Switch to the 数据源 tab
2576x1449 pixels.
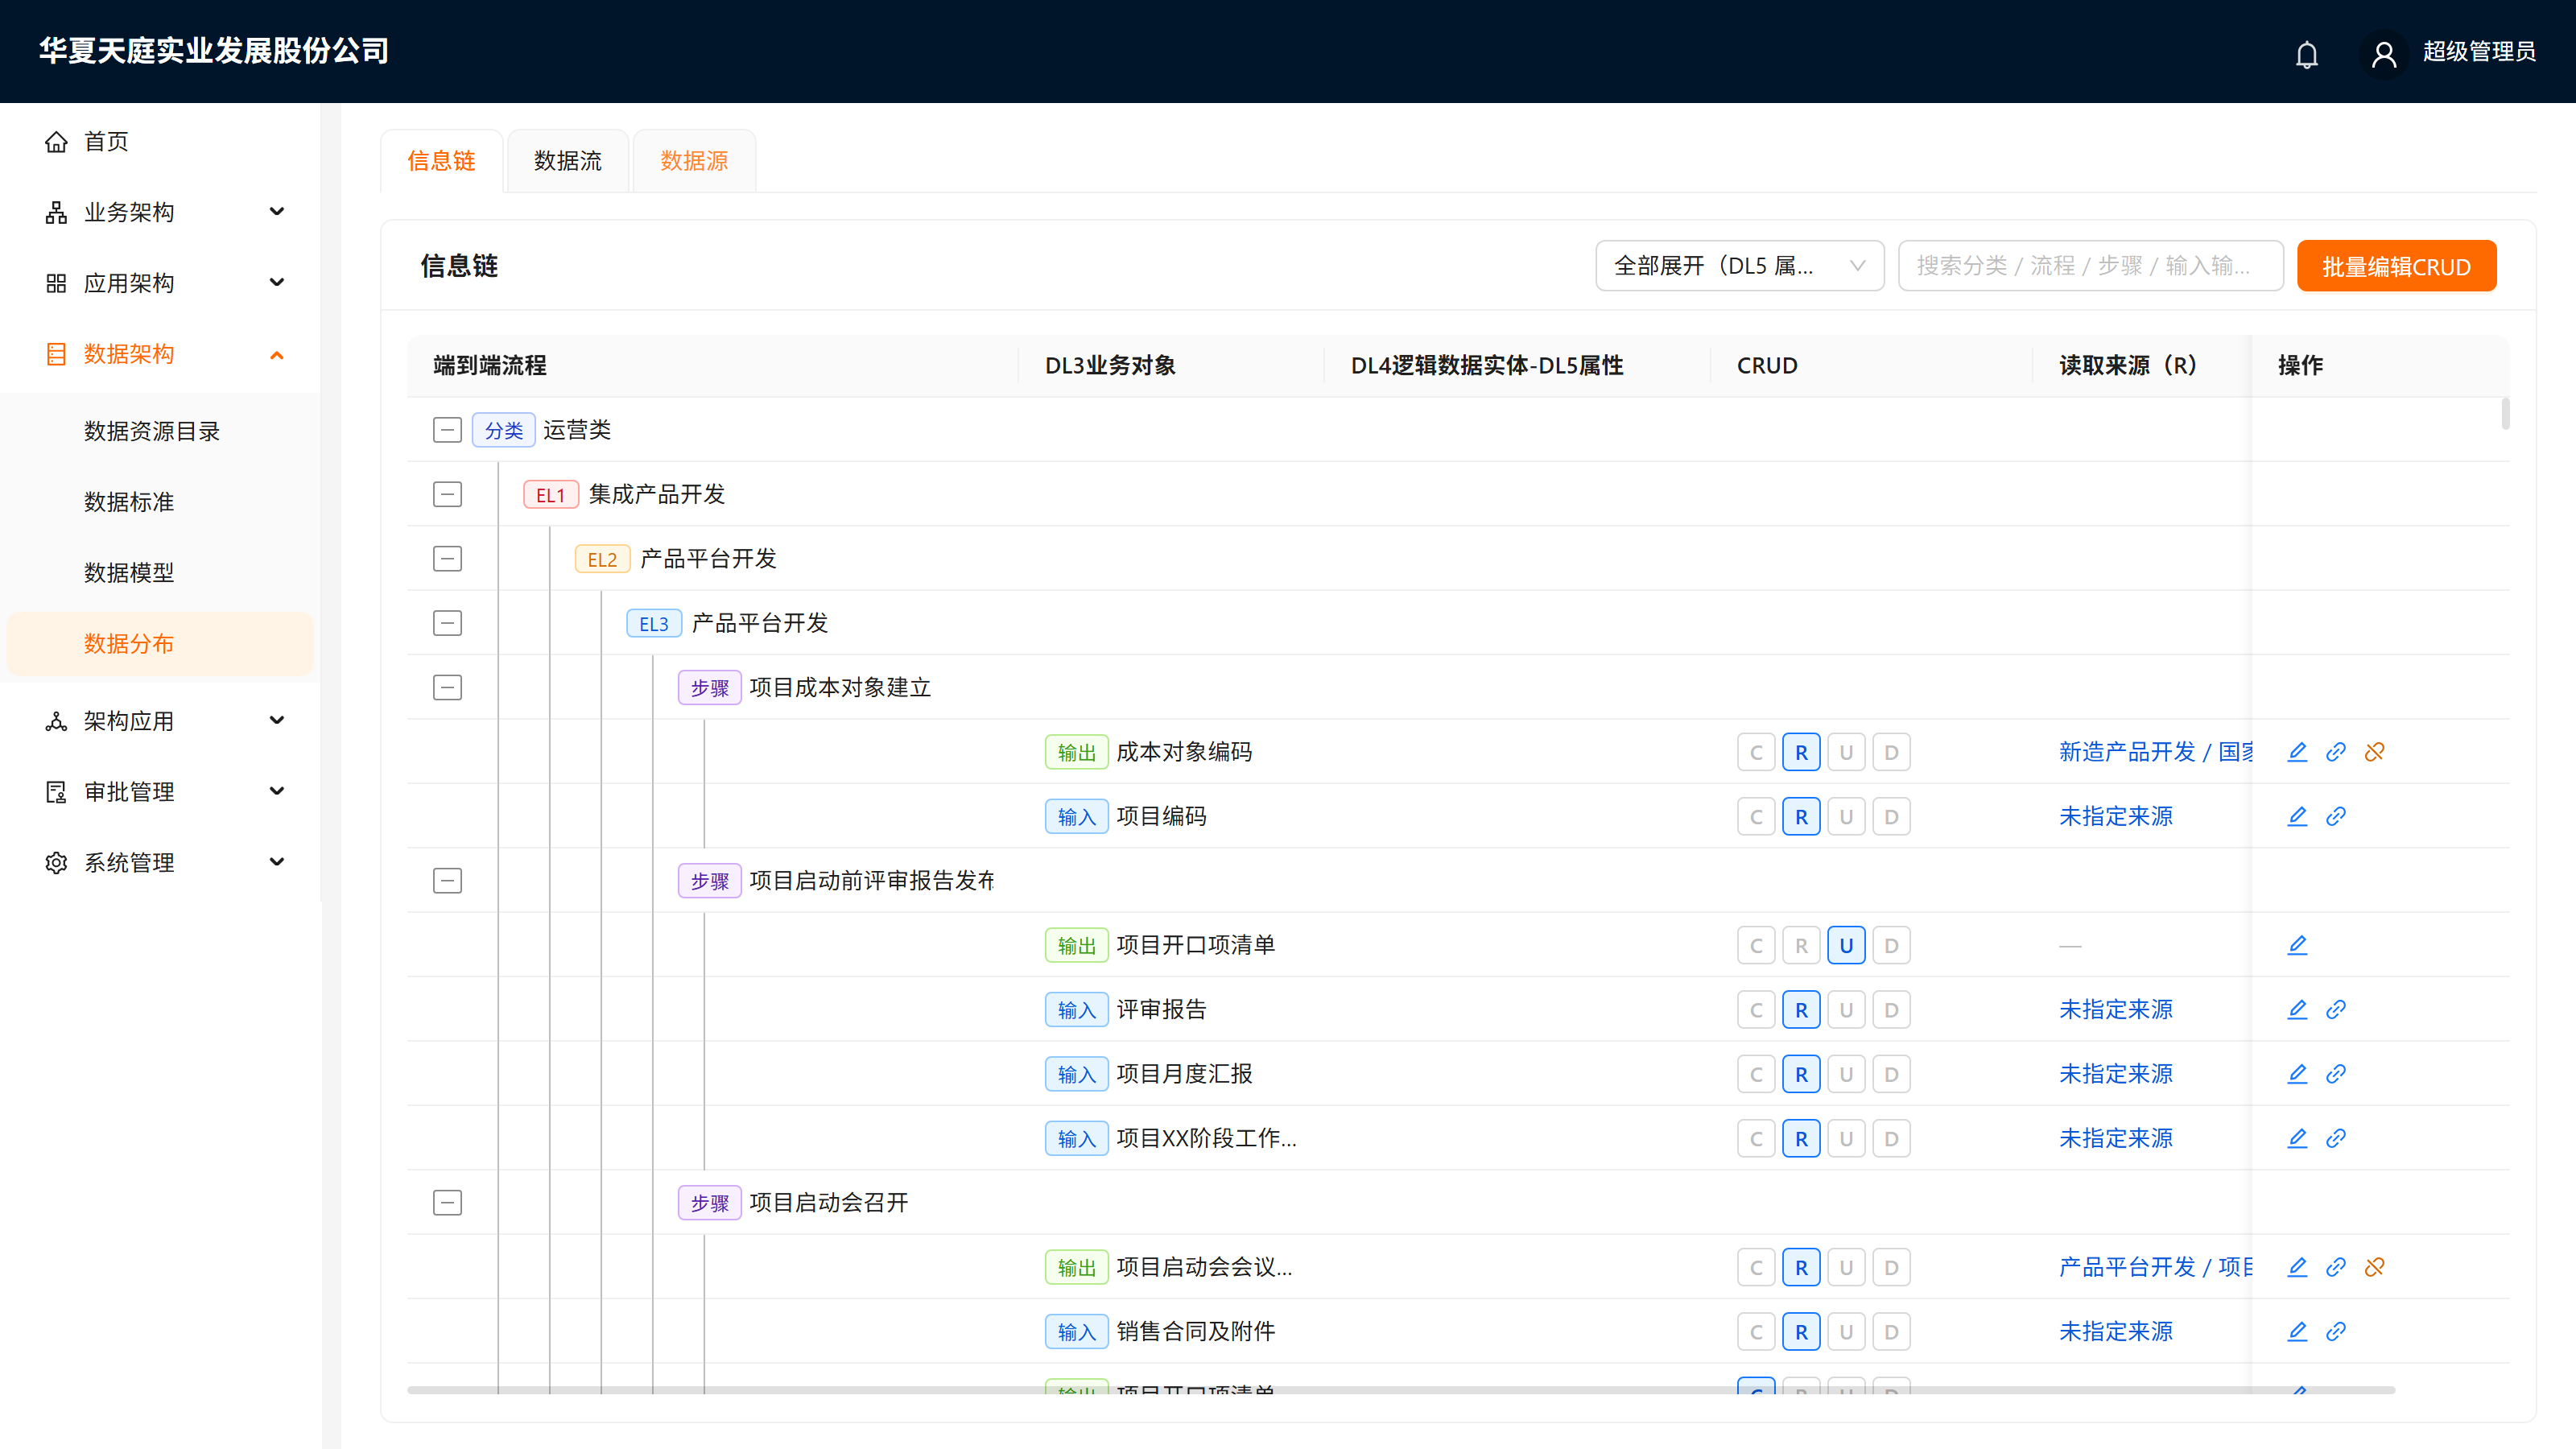tap(694, 161)
